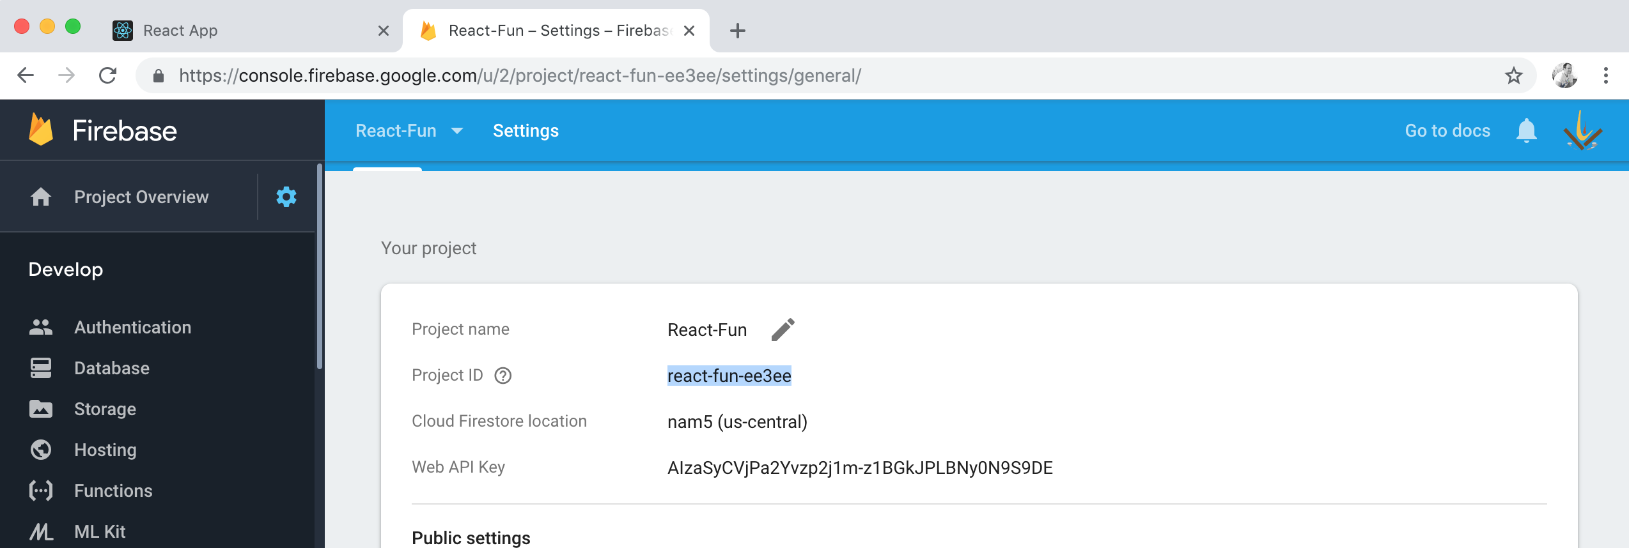Bookmark page with star icon

[1513, 75]
